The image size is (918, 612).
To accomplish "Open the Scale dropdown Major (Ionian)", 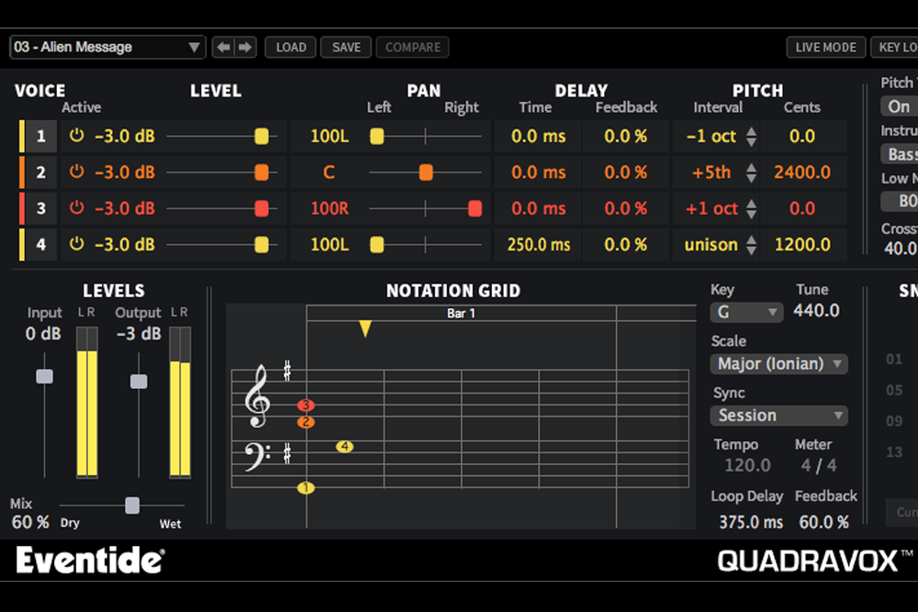I will 778,364.
